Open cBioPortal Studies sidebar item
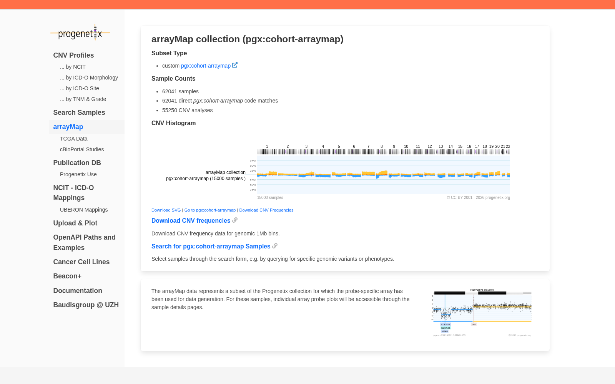The height and width of the screenshot is (384, 615). 82,149
